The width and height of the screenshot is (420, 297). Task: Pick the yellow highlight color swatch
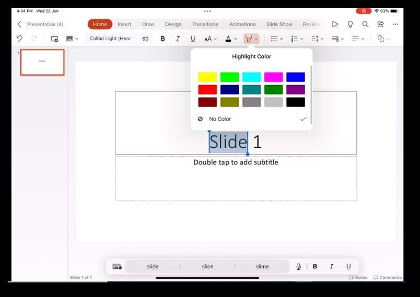207,77
